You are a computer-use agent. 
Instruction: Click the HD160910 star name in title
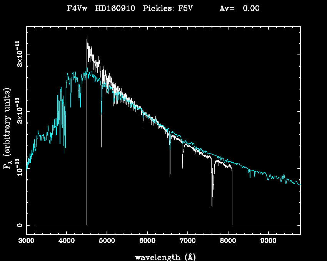[x=115, y=8]
